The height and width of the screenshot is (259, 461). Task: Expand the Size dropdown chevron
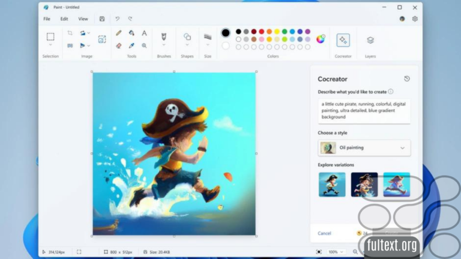[208, 45]
